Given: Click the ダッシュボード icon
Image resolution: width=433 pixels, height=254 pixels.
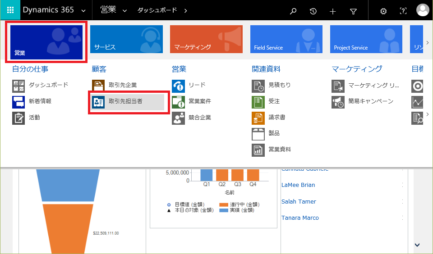Looking at the screenshot, I should pyautogui.click(x=18, y=86).
